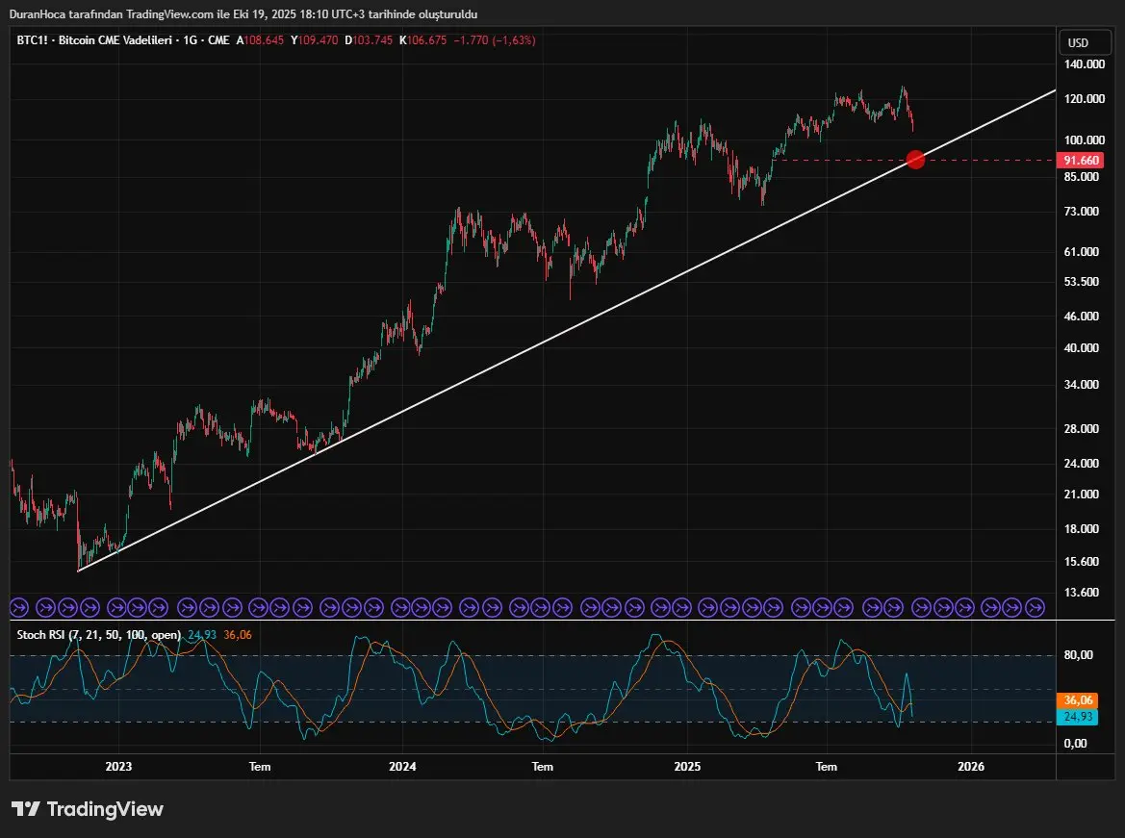Click the Stoch RSI (7, 21, 50, 100, open) legend
1125x838 pixels.
tap(98, 634)
